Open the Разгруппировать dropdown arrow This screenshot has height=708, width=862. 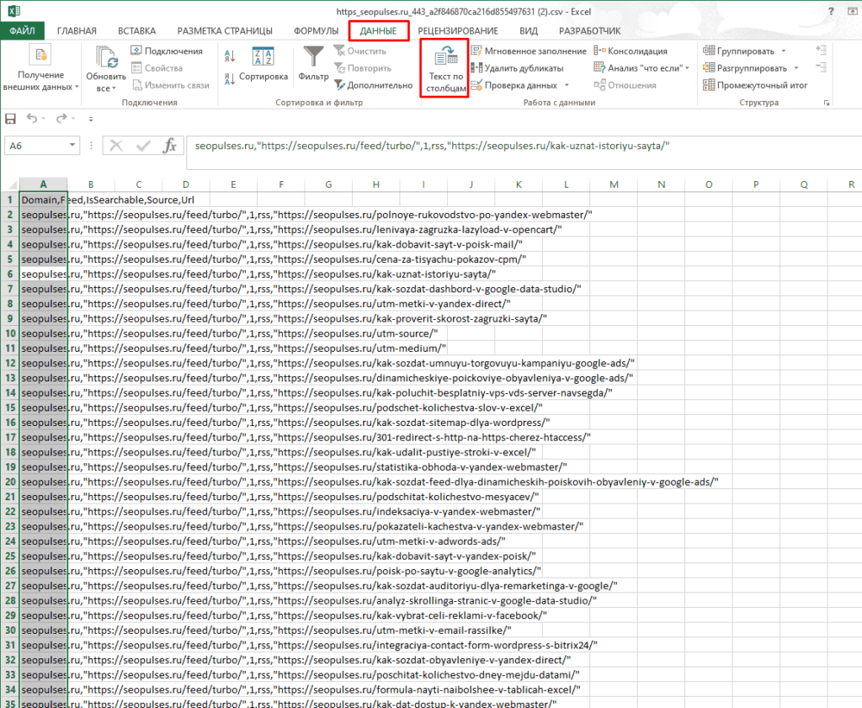coord(796,68)
